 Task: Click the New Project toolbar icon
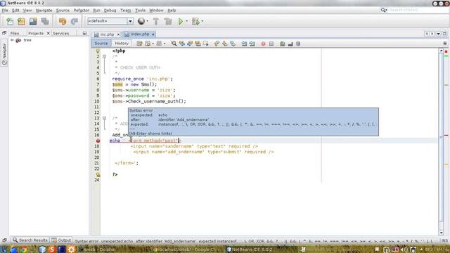point(21,21)
